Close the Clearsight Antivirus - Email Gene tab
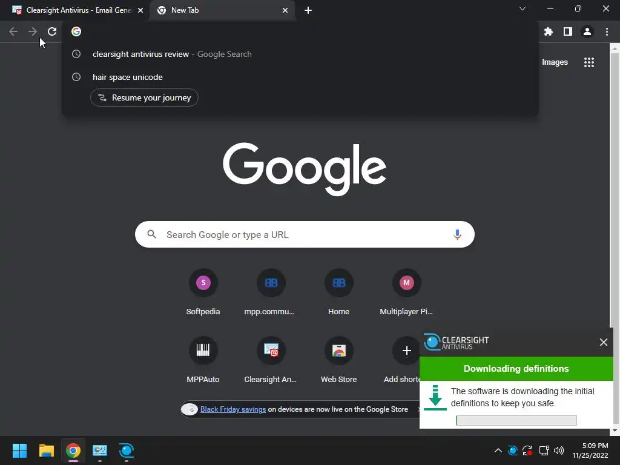The height and width of the screenshot is (465, 620). pyautogui.click(x=140, y=10)
